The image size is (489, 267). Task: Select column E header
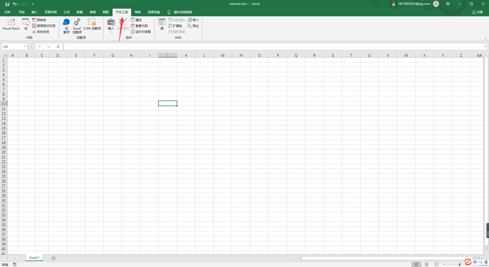click(76, 55)
